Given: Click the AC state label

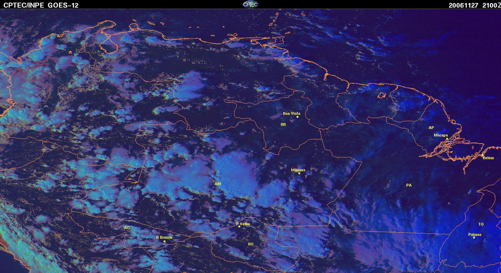Looking at the screenshot, I should point(127,228).
